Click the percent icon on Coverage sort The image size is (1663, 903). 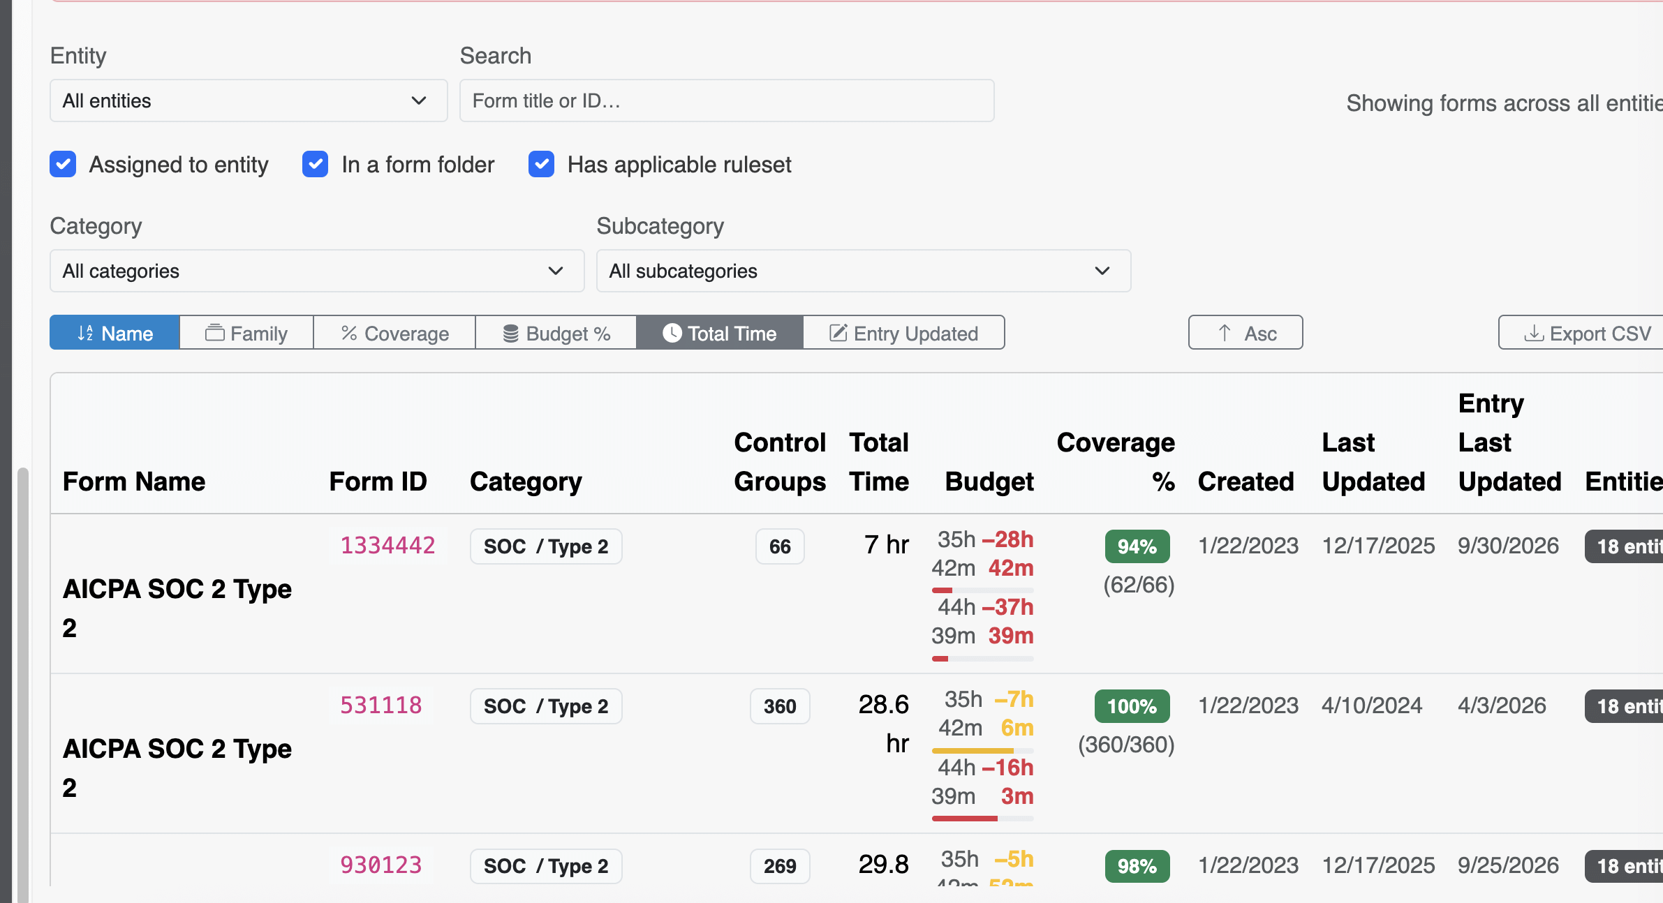point(349,333)
